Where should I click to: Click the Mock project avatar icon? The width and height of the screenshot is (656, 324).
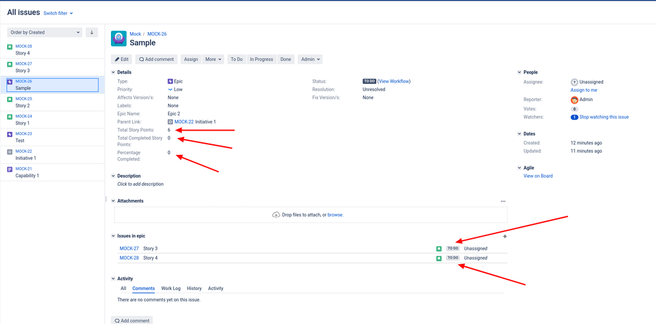tap(118, 39)
